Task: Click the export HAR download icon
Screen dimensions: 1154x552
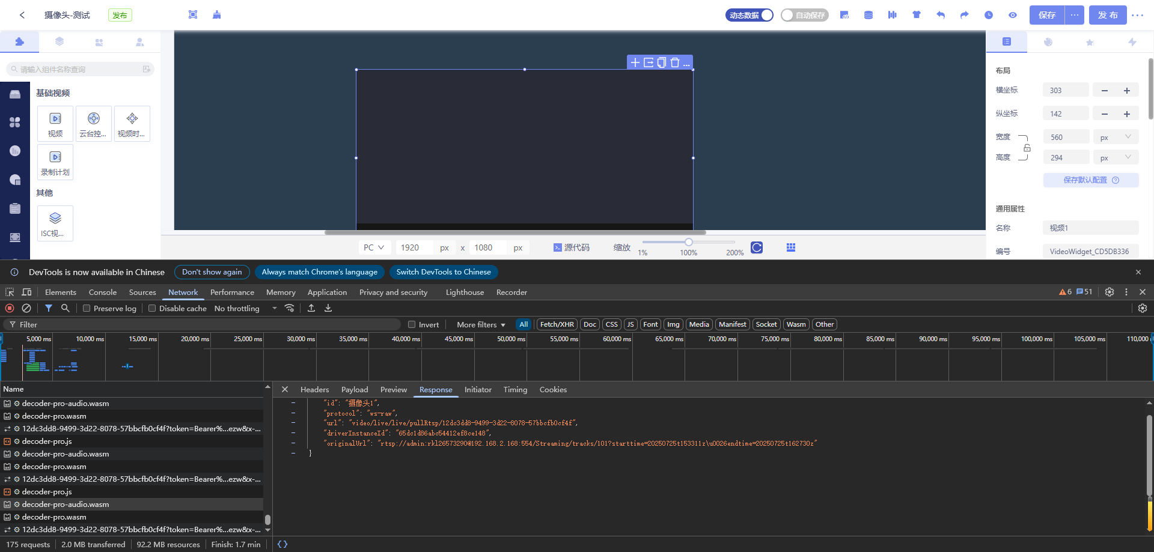Action: [328, 308]
